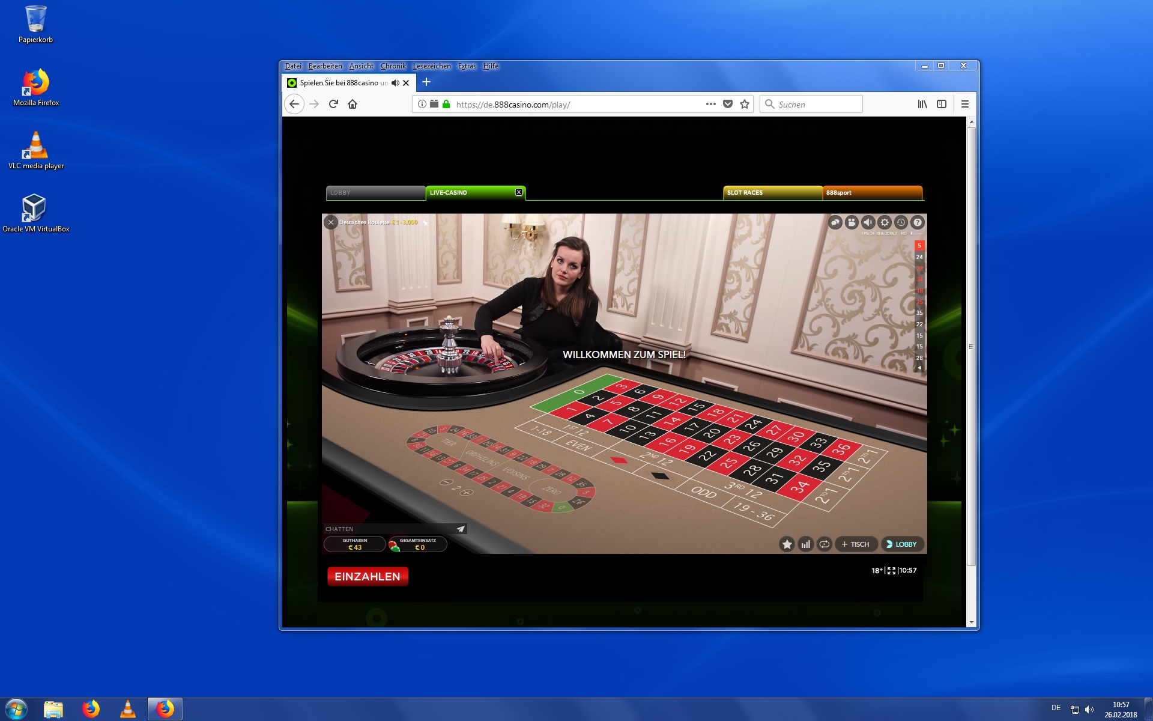
Task: Open game settings gear icon
Action: pos(885,222)
